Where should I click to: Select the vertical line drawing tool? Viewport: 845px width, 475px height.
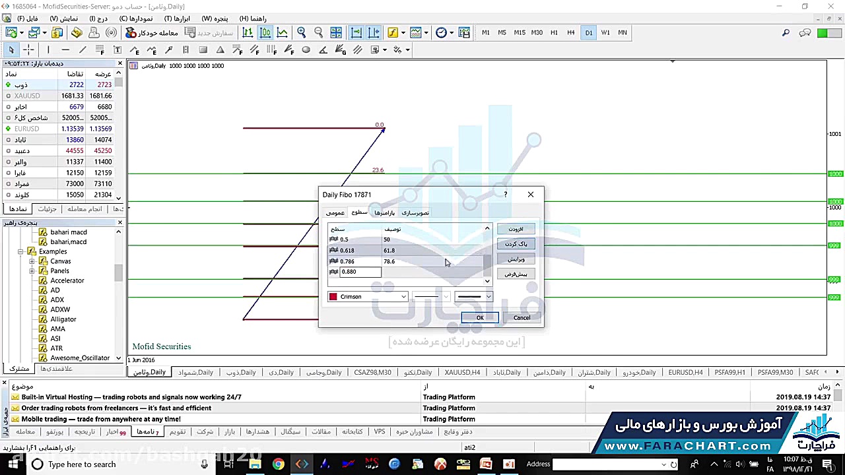tap(48, 49)
